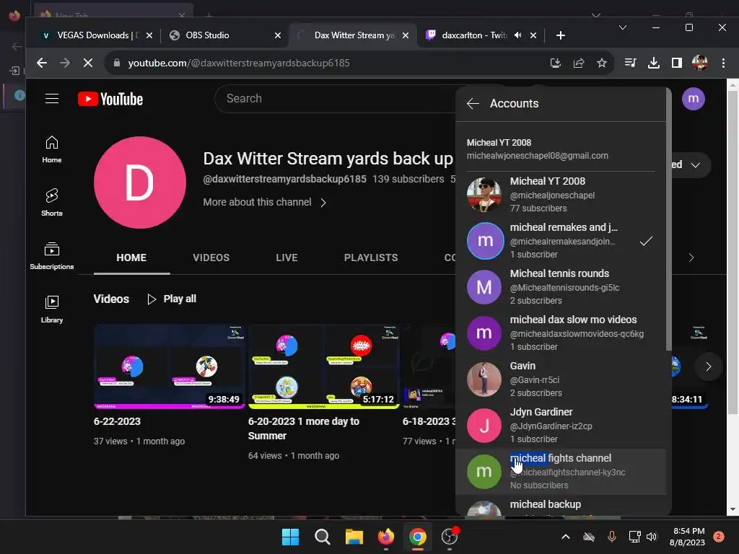
Task: Toggle the Chrome side panel icon
Action: 677,63
